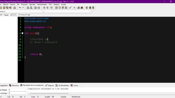Compile with the four-squares Compile icon

(57, 8)
